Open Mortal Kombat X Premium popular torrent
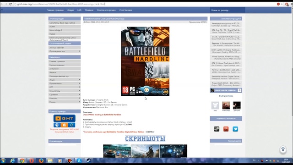293x165 pixels. coord(226,58)
